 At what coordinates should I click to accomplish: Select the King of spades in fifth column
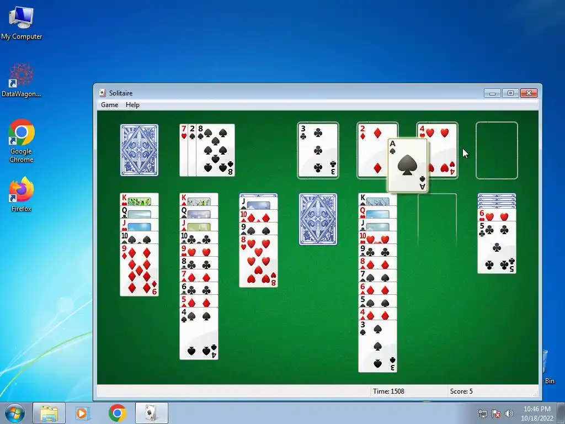point(377,199)
